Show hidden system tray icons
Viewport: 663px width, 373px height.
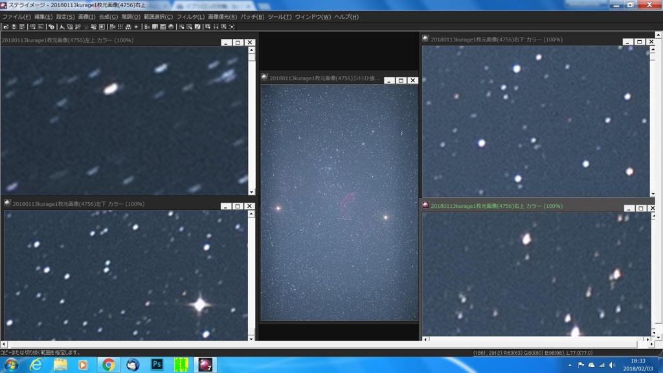point(570,365)
